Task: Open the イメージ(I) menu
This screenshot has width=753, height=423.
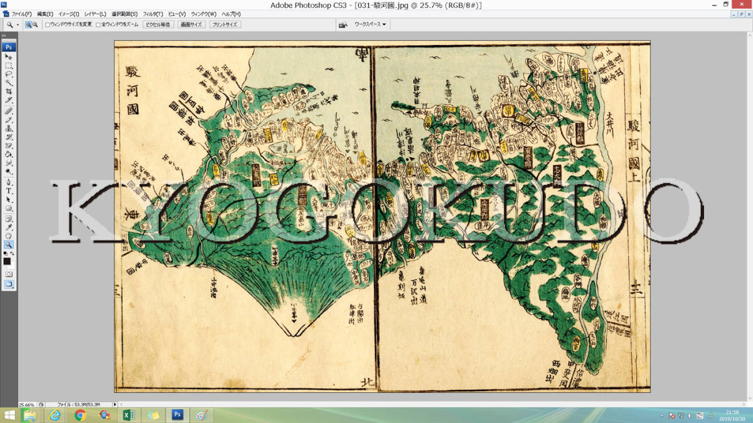Action: (x=68, y=14)
